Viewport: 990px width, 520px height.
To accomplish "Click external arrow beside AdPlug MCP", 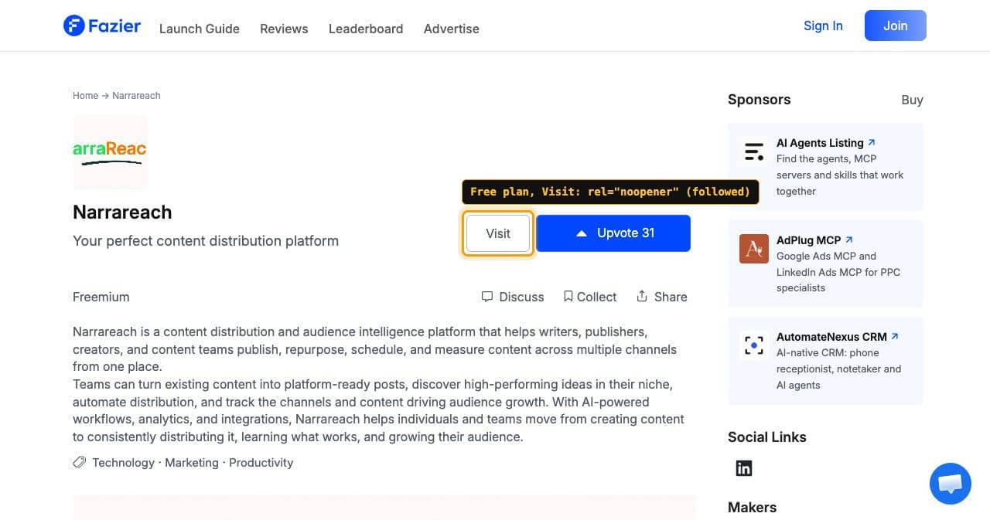I will click(x=849, y=240).
